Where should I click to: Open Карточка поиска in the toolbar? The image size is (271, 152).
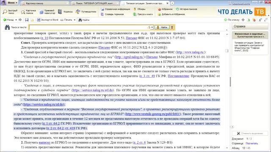pos(28,12)
